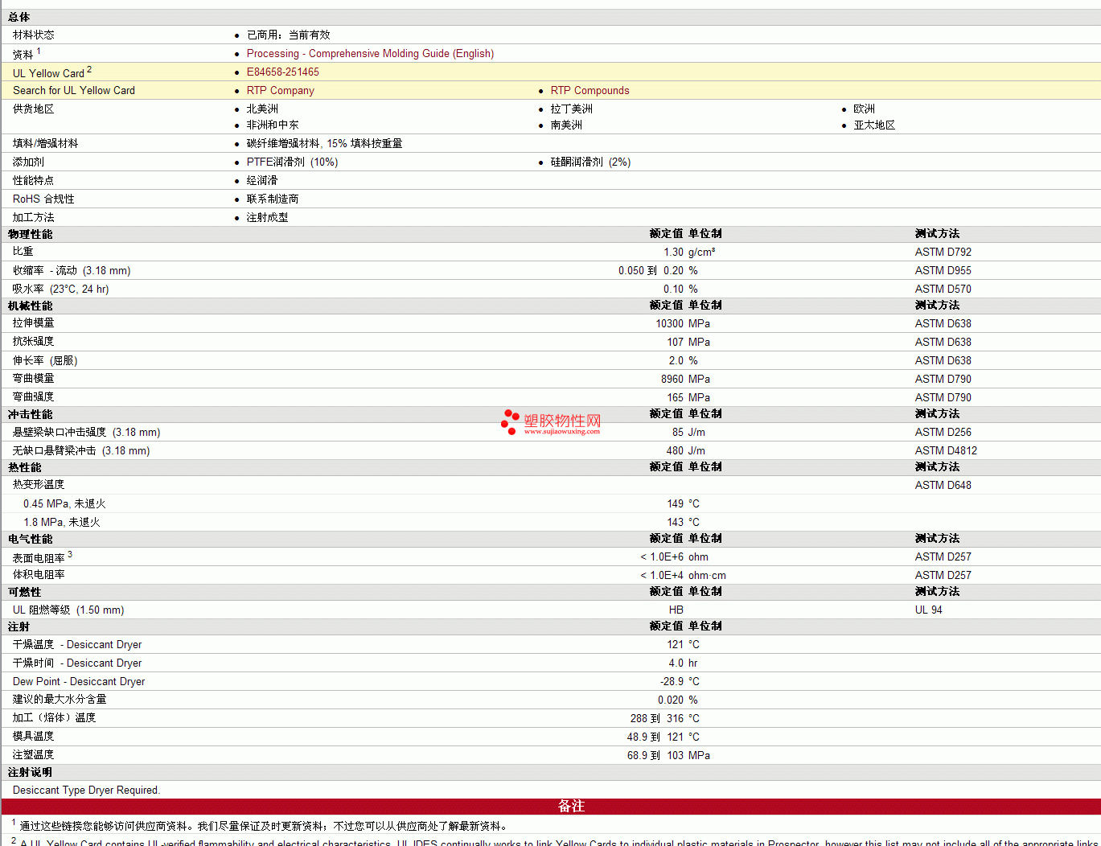
Task: Click the 1.8 MPa, 未退火 row
Action: [550, 522]
